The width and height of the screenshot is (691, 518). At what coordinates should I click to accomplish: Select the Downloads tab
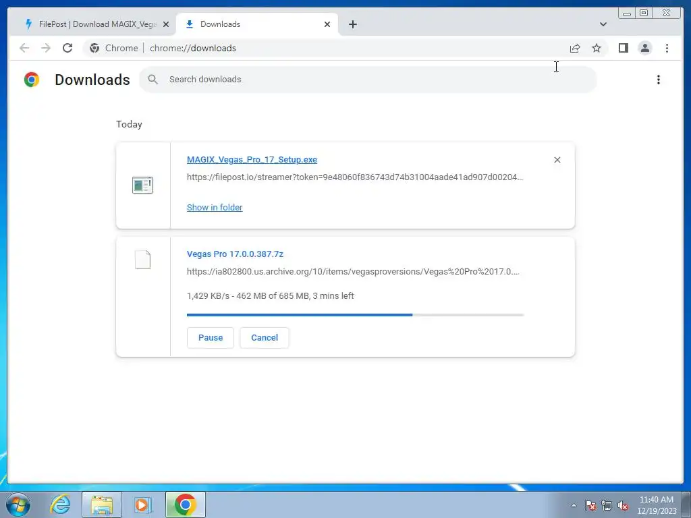coord(257,24)
